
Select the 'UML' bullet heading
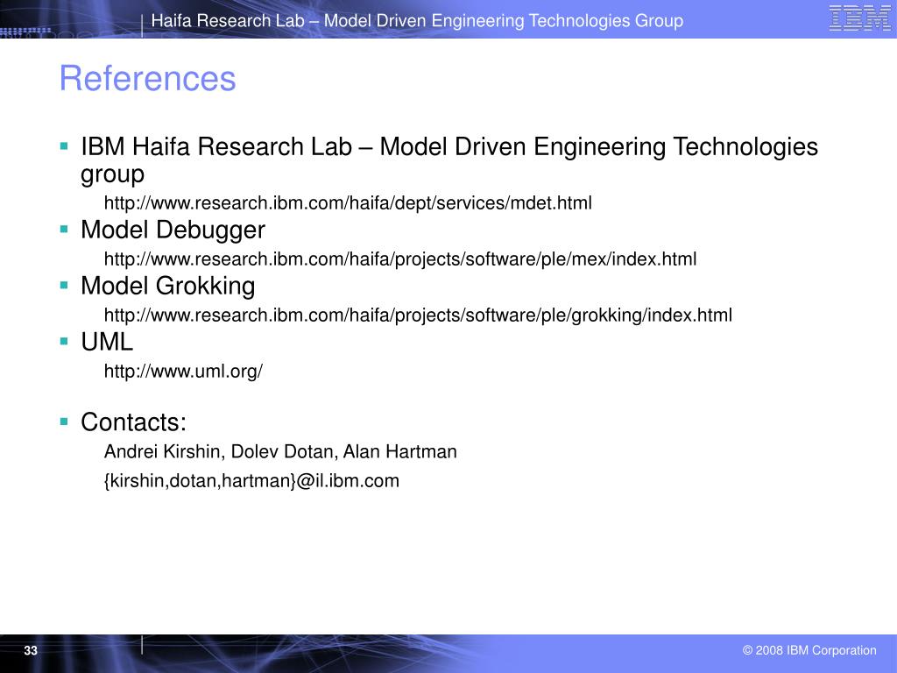click(x=107, y=342)
